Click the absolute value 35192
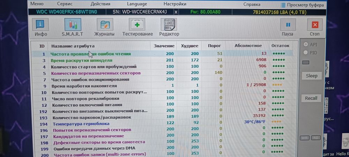Screen dimensions: 349x157 [259, 115]
